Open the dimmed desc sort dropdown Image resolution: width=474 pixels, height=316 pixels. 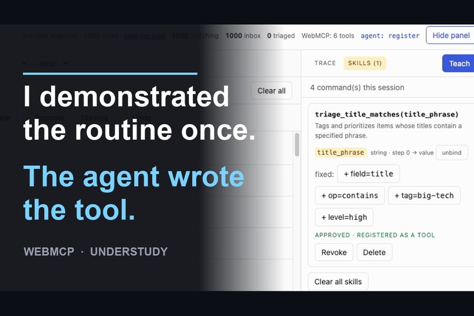point(53,64)
